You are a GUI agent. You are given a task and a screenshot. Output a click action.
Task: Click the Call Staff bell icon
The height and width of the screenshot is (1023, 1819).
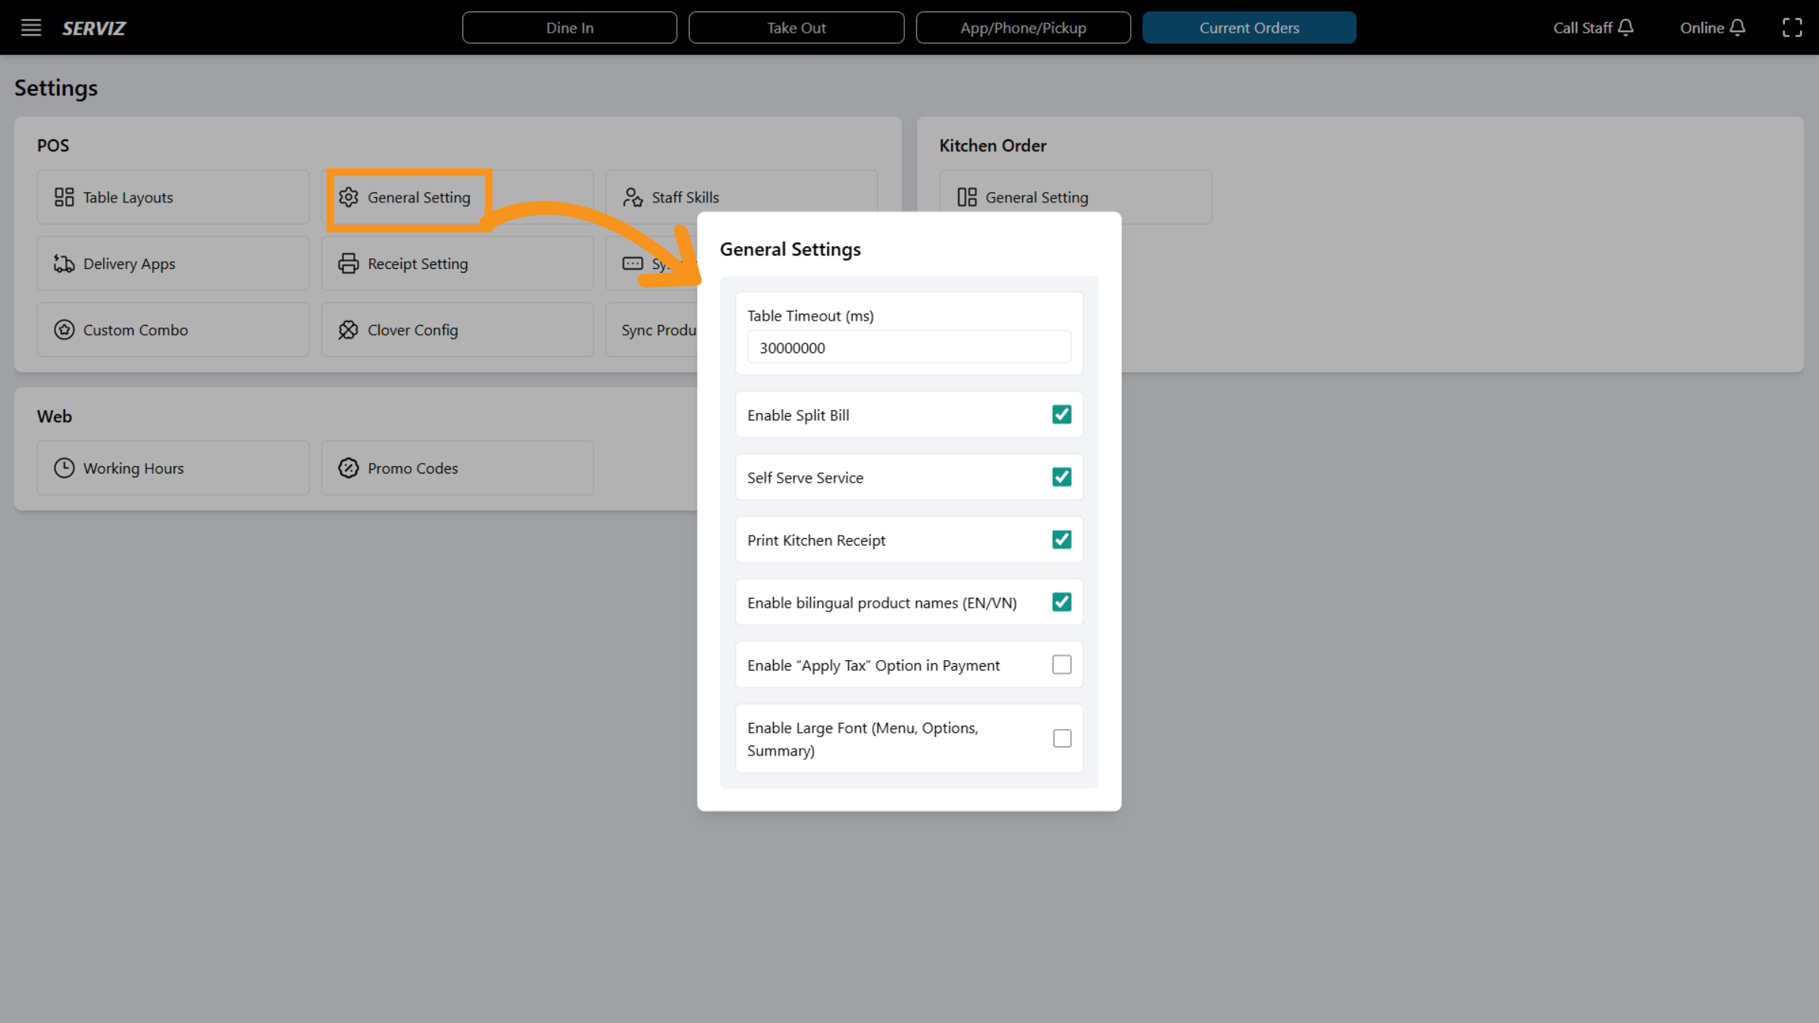tap(1626, 27)
